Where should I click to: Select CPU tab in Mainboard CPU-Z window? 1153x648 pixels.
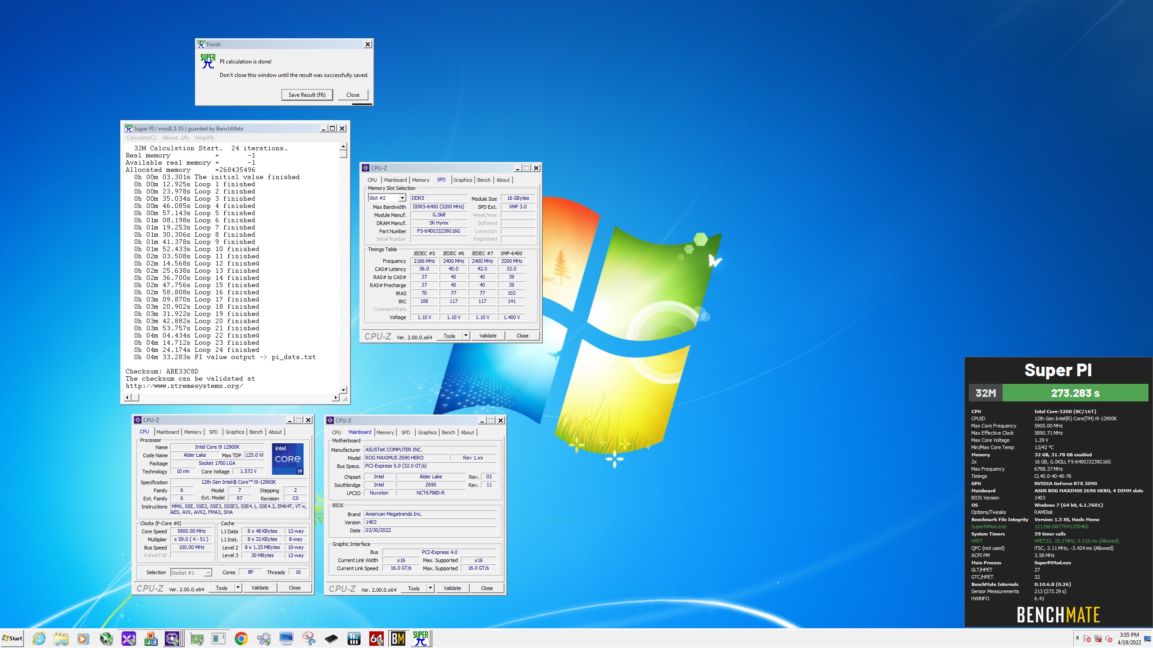[x=336, y=432]
